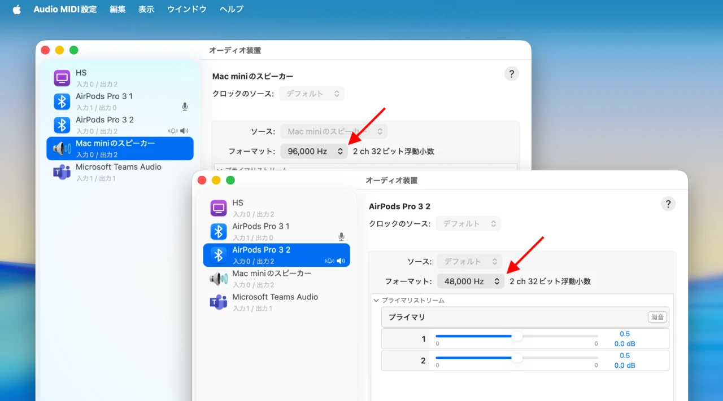723x401 pixels.
Task: Open the クロックのソース dropdown for AirPods Pro 3 2
Action: pos(468,223)
